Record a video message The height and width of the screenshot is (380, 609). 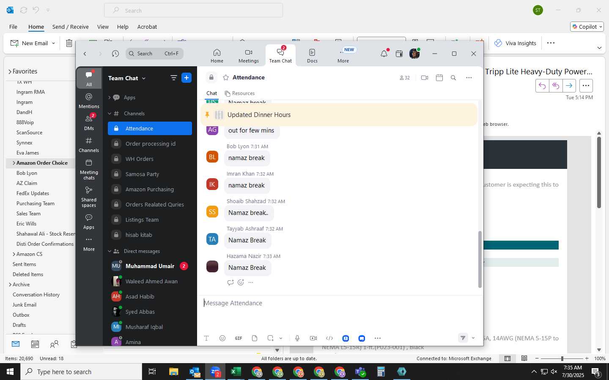(313, 338)
